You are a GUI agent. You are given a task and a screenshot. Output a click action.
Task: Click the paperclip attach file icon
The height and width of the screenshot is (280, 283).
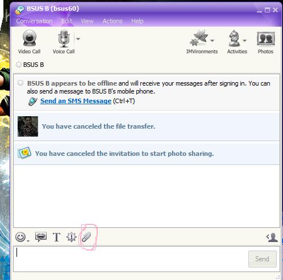pos(86,237)
